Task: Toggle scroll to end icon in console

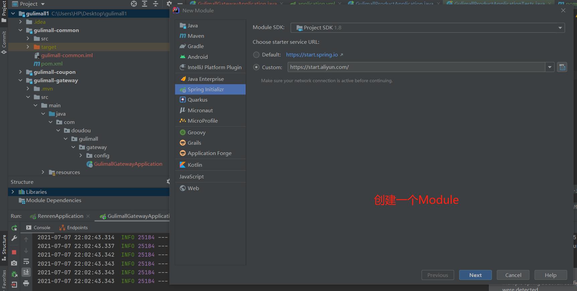Action: (x=26, y=272)
